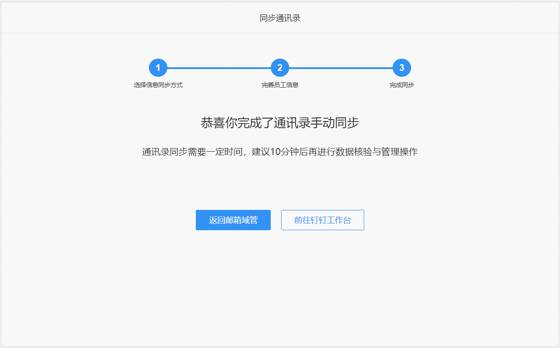Click the 恭喜你完成了通讯录手动同步 heading
560x348 pixels.
click(280, 123)
